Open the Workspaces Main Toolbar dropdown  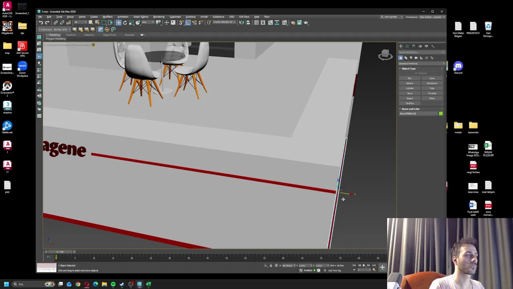point(432,17)
